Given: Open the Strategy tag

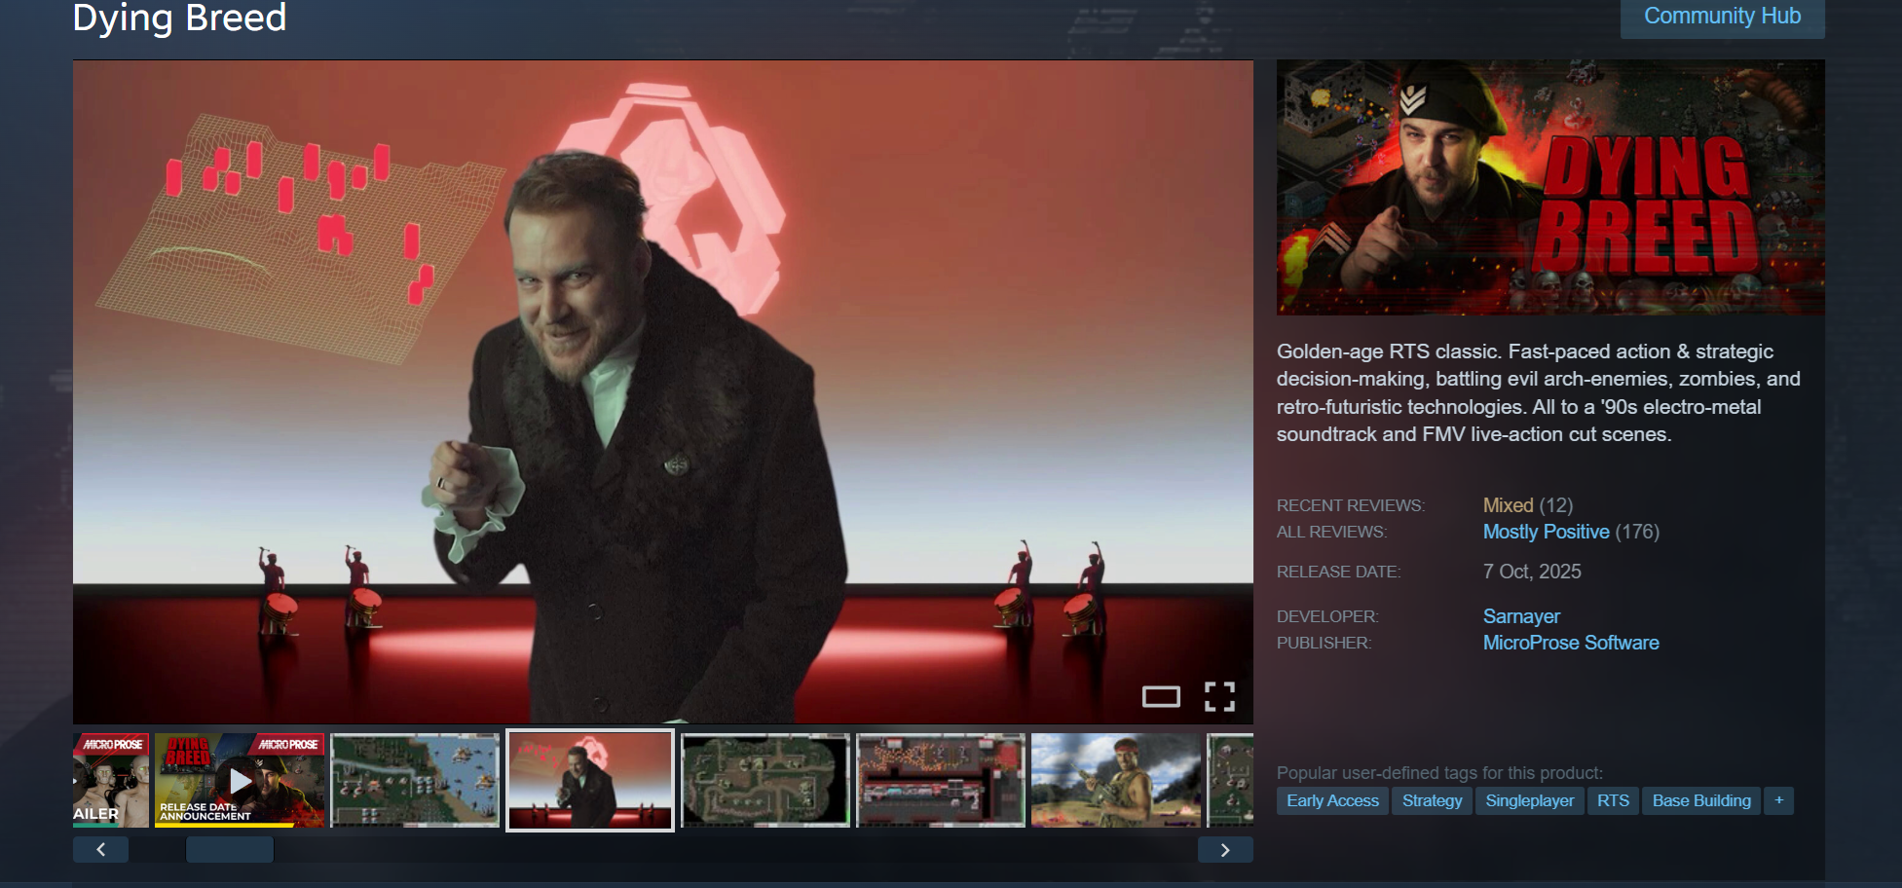Looking at the screenshot, I should coord(1432,800).
